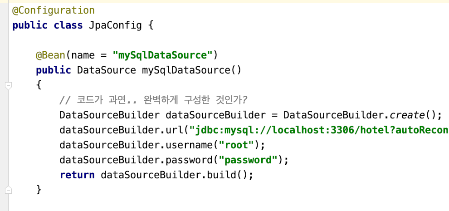Click the public keyword before class
This screenshot has width=449, height=211.
point(30,25)
